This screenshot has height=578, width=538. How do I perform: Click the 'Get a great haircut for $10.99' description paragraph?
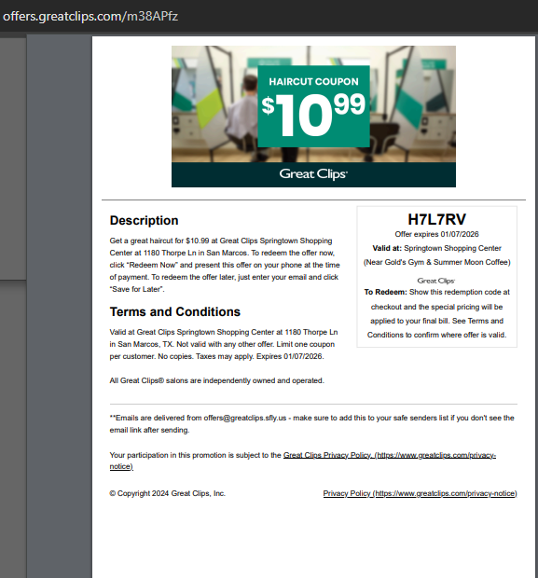coord(225,265)
